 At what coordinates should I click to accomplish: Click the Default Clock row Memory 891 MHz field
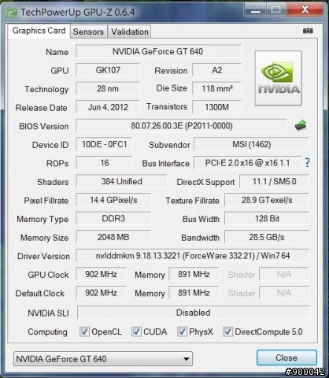[x=194, y=293]
